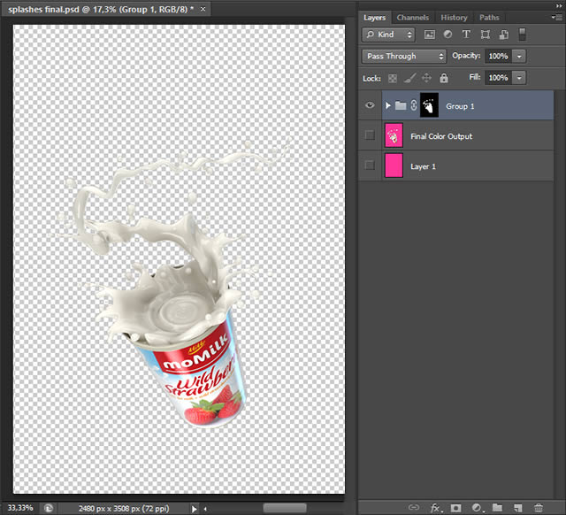Click the scroll left arrow in status bar

click(x=205, y=509)
